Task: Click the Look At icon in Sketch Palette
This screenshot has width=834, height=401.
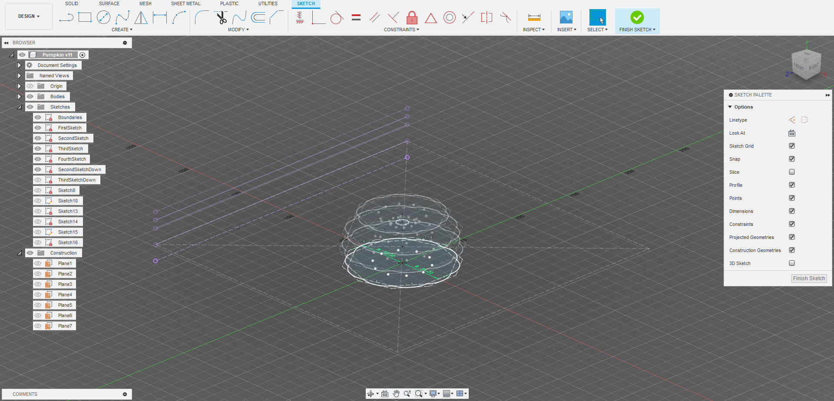Action: pos(792,133)
